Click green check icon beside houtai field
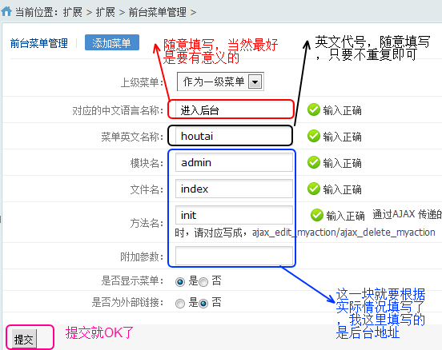The height and width of the screenshot is (350, 442). coord(313,136)
